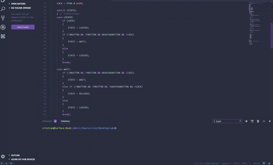Click the Manage gear icon
Image resolution: width=273 pixels, height=165 pixels.
(3, 156)
